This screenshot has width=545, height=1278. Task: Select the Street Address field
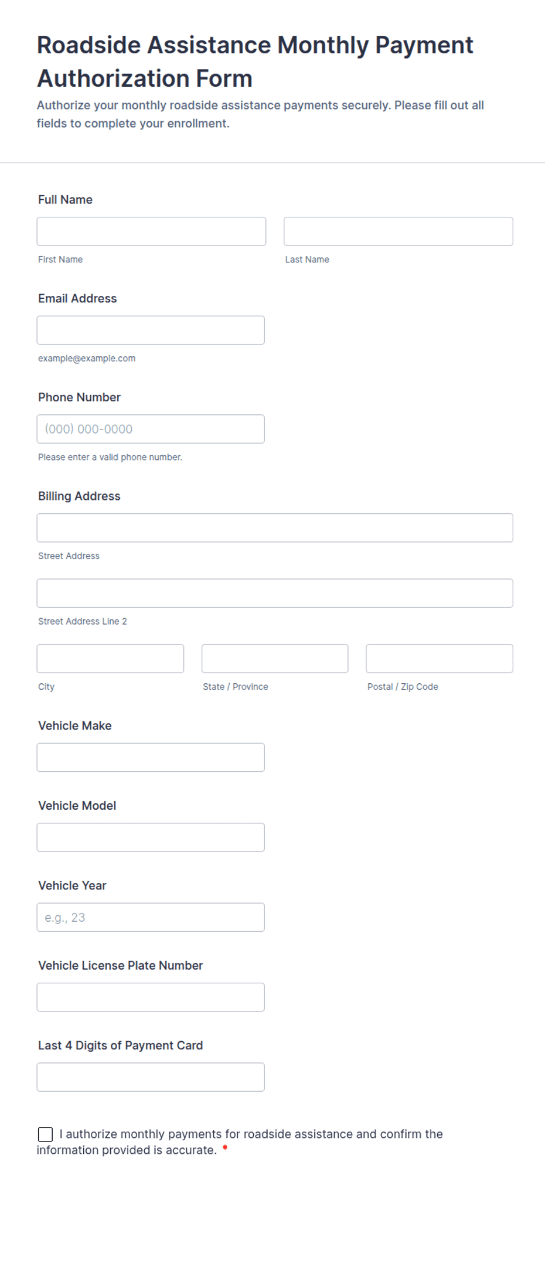pos(275,528)
